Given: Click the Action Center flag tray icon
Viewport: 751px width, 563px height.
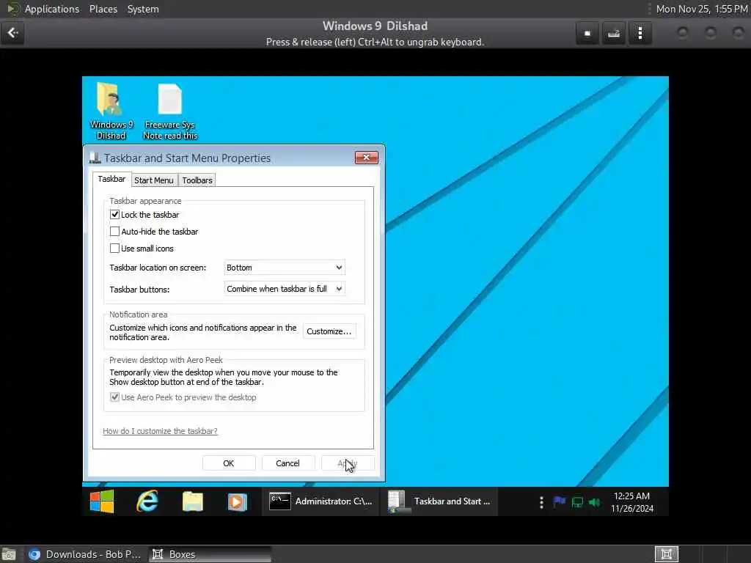Looking at the screenshot, I should 559,502.
